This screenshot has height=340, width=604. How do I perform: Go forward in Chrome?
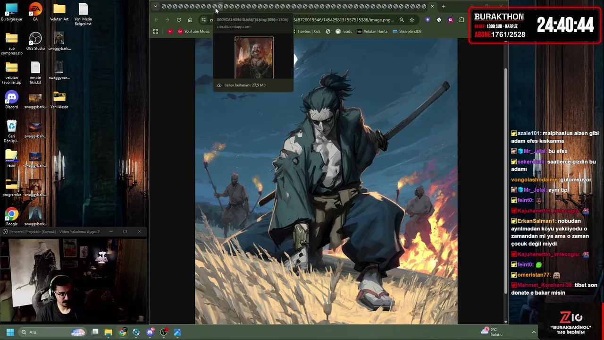point(168,20)
